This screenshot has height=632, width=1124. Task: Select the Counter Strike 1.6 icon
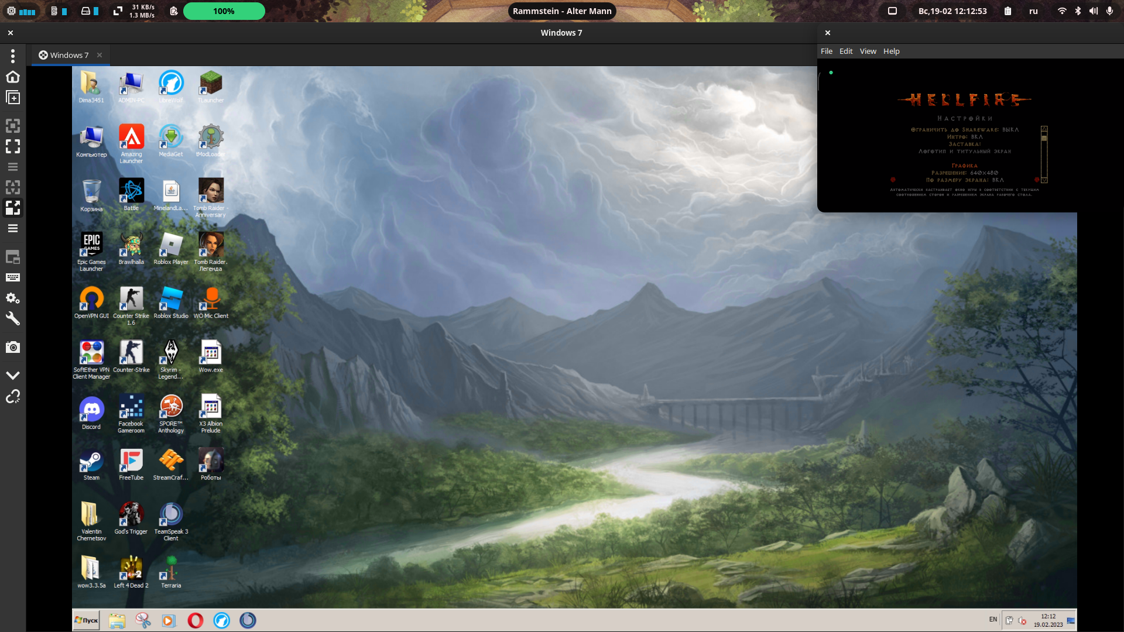point(131,305)
